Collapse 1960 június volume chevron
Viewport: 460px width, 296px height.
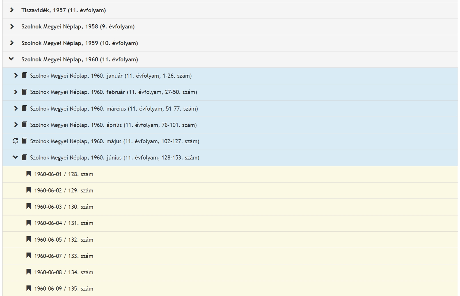pyautogui.click(x=15, y=157)
